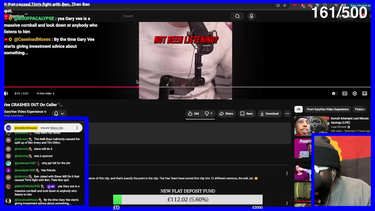Click the red YouTube extension icon in toolbar
Image resolution: width=375 pixels, height=211 pixels.
click(295, 5)
